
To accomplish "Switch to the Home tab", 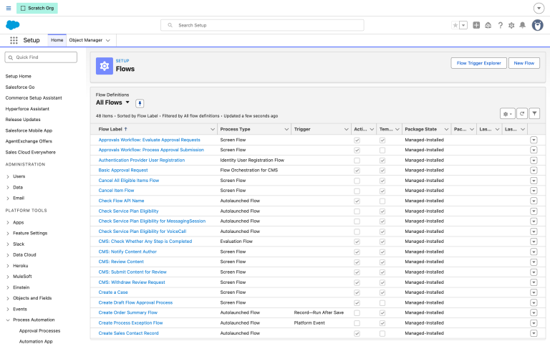I will coord(57,40).
